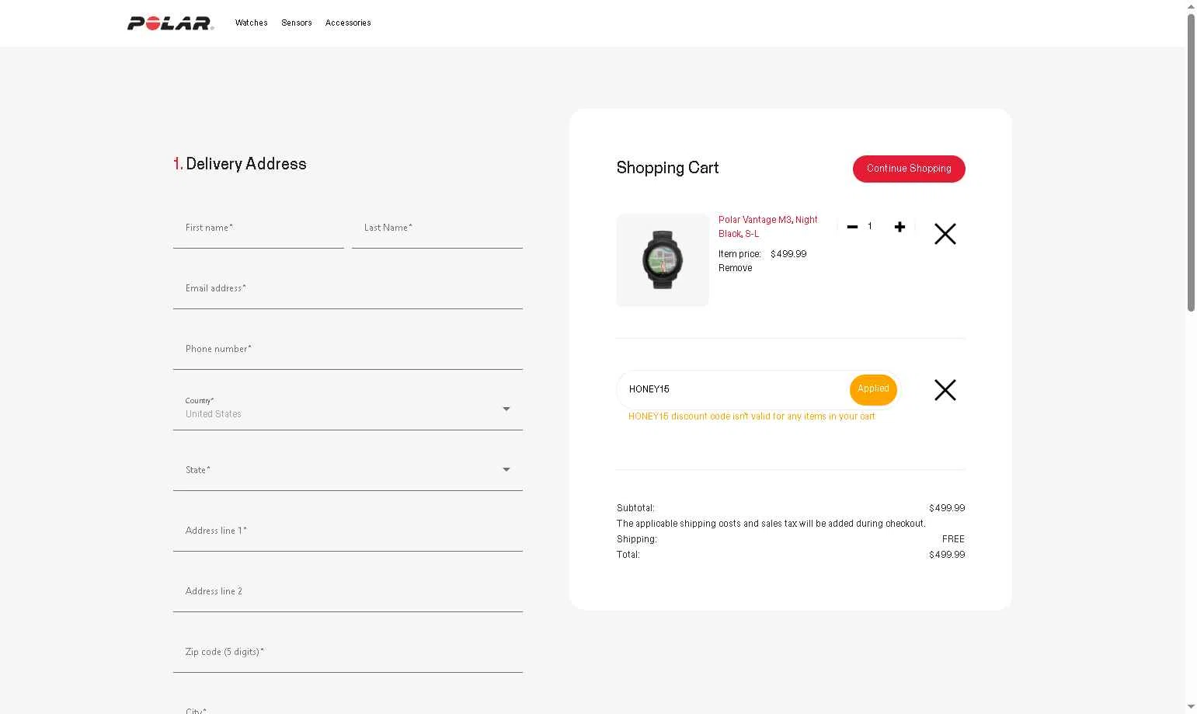Click the quantity value 1

point(870,226)
